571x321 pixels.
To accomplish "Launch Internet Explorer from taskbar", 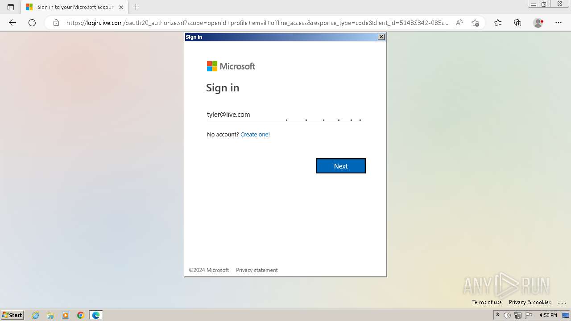I will tap(36, 315).
